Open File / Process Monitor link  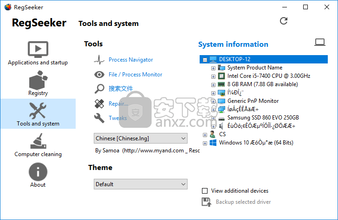click(x=136, y=75)
